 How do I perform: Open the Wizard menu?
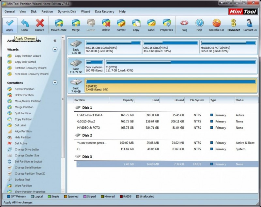[85, 11]
